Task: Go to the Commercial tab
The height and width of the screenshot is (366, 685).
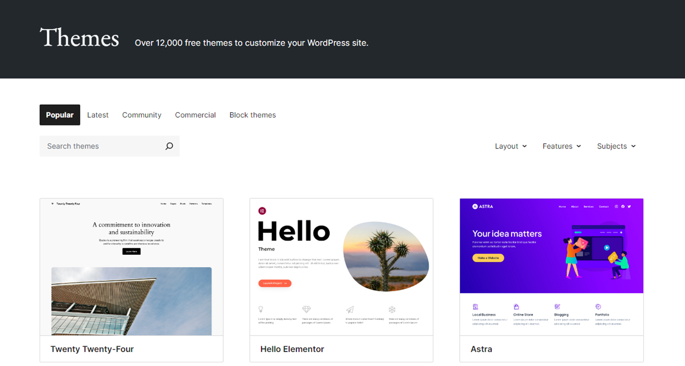Action: pos(195,115)
